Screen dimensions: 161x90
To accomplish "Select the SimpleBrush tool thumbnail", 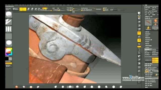I will tap(148, 28).
